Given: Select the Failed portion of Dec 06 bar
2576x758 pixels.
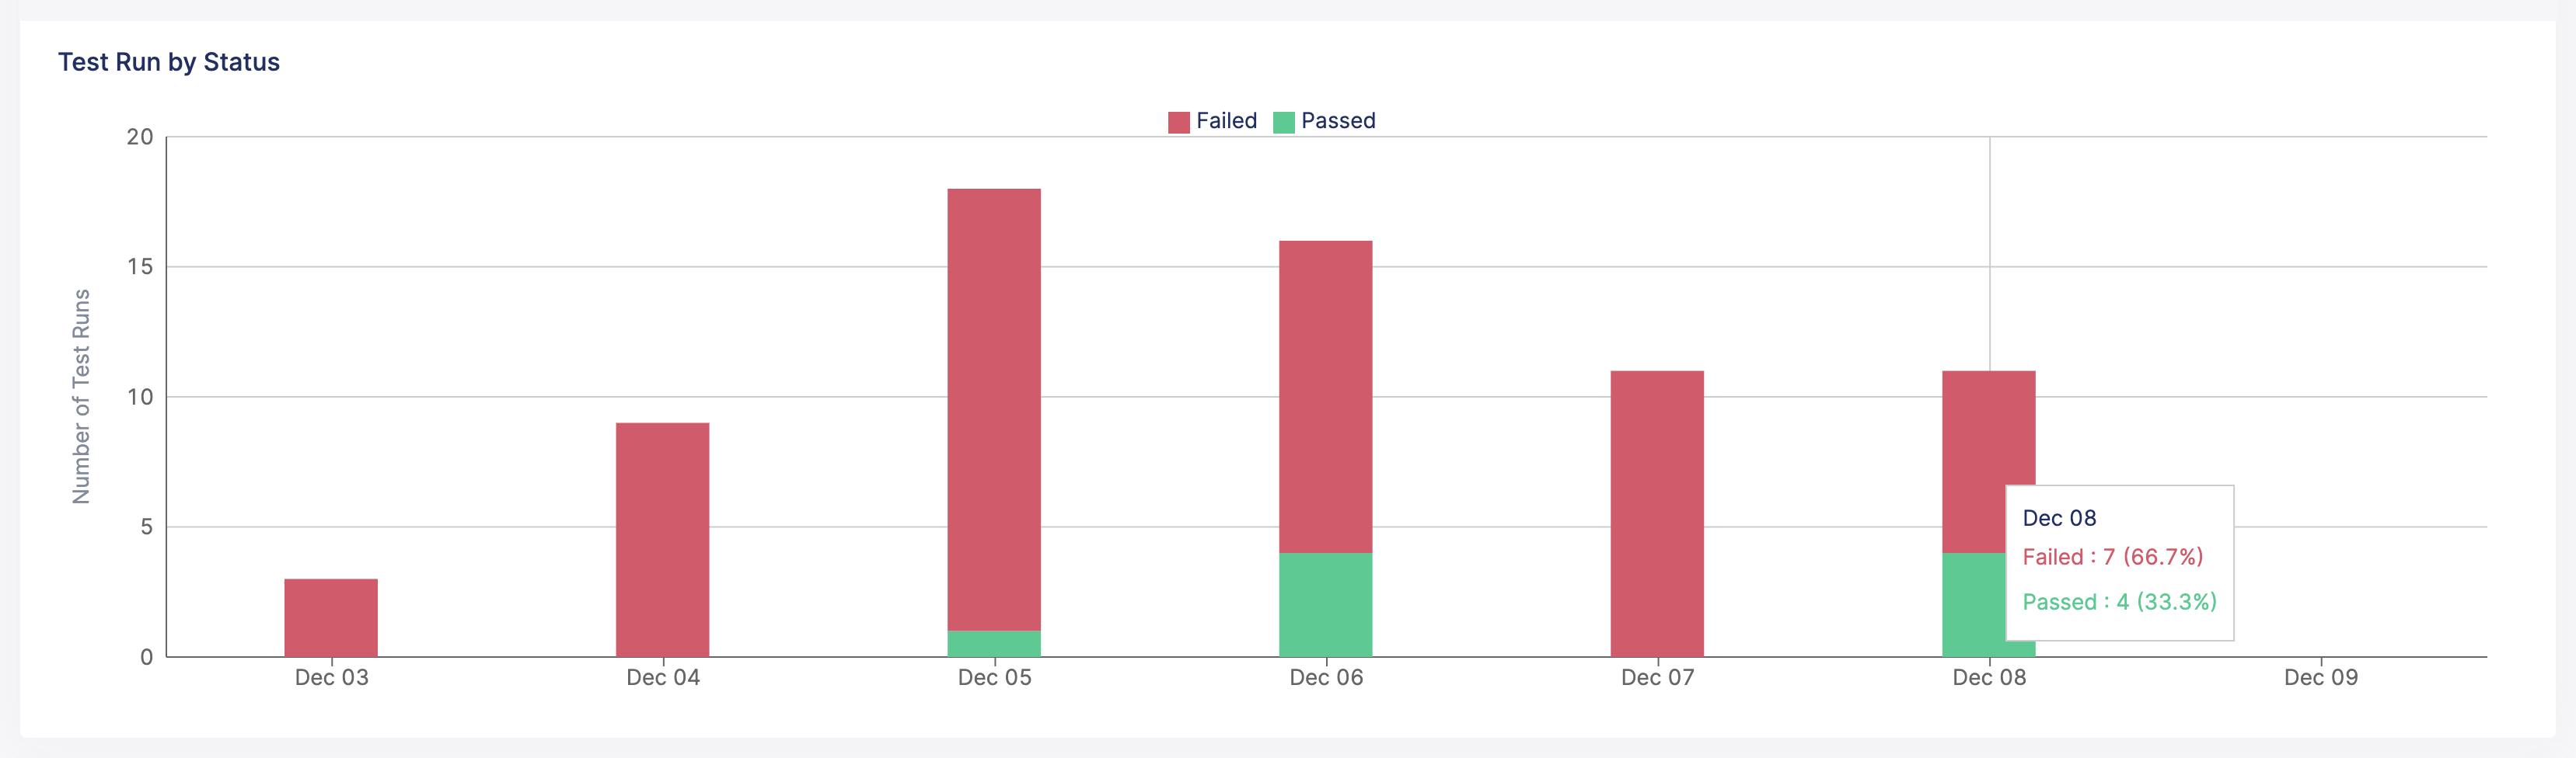Looking at the screenshot, I should click(x=1325, y=397).
